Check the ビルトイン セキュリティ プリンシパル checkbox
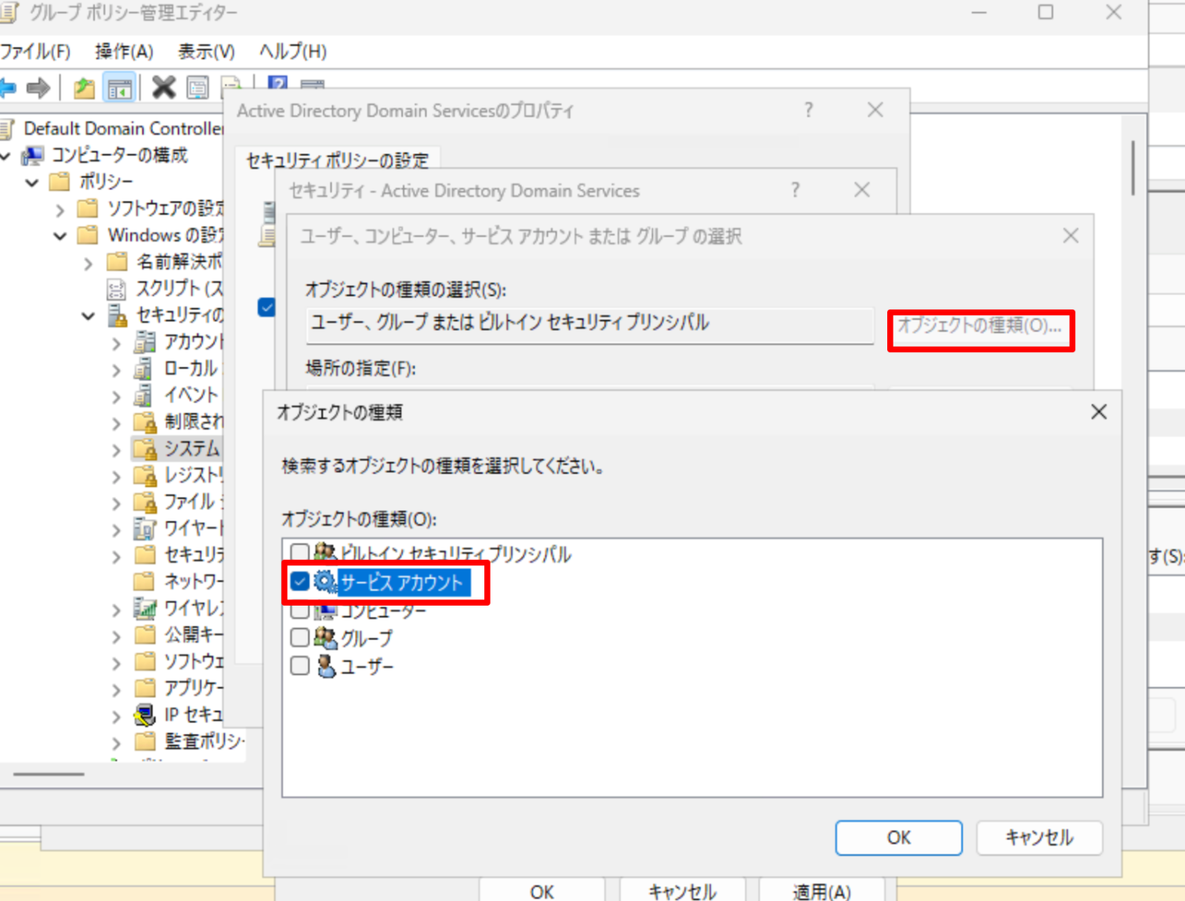The width and height of the screenshot is (1185, 901). click(299, 551)
